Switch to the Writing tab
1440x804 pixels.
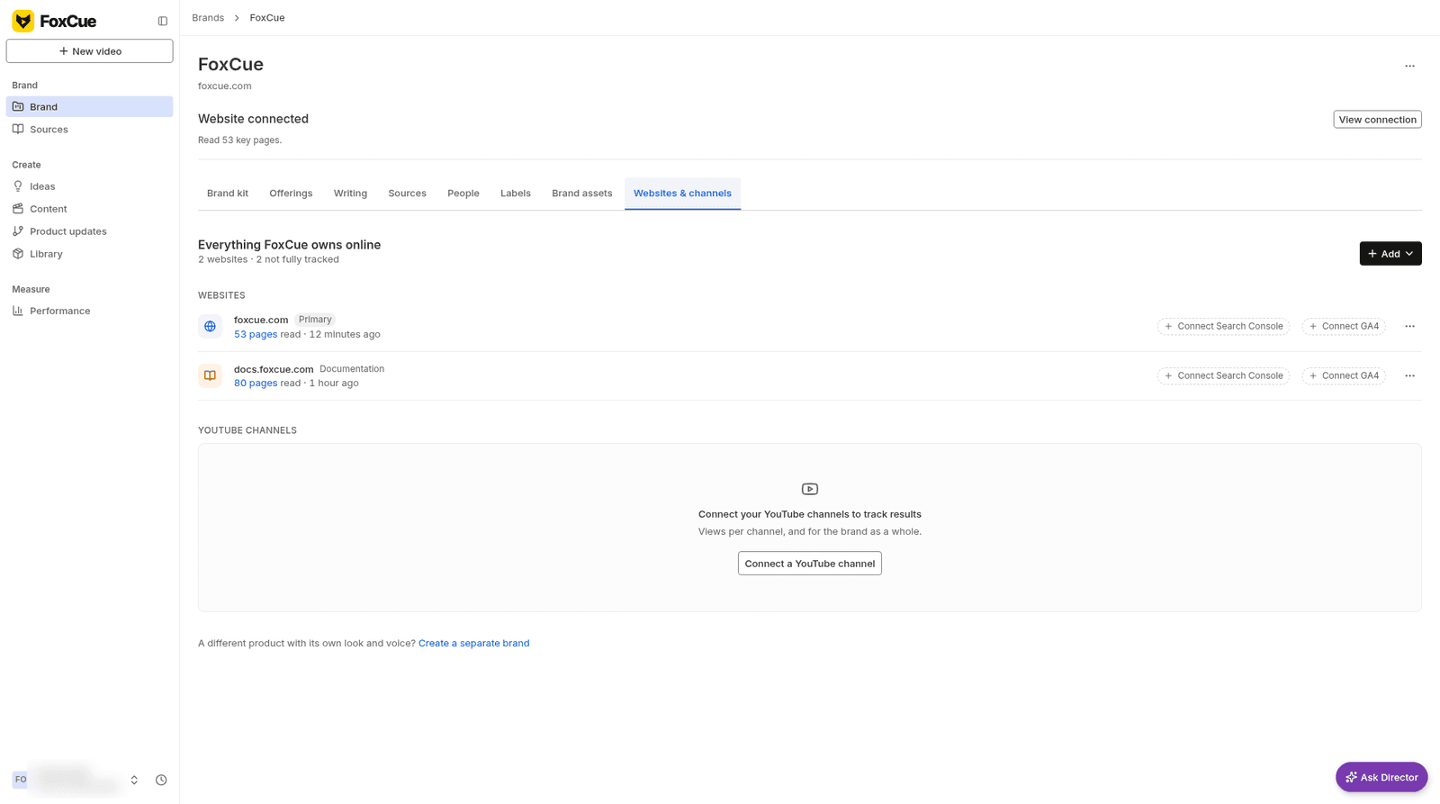[x=350, y=194]
